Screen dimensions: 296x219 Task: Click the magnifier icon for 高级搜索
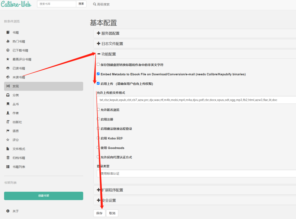(x=95, y=4)
